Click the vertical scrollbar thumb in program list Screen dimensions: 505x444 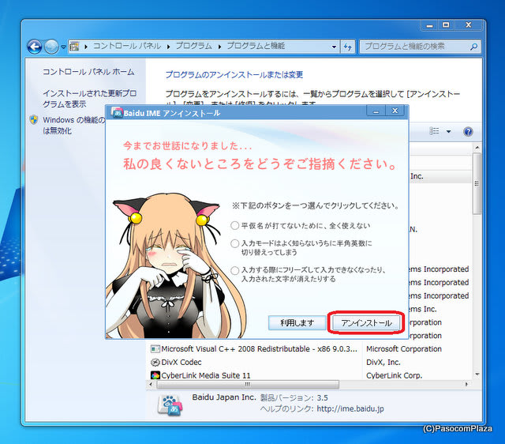click(x=477, y=183)
